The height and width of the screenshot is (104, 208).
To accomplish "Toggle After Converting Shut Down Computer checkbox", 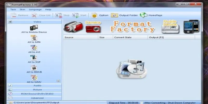I will [x=141, y=103].
